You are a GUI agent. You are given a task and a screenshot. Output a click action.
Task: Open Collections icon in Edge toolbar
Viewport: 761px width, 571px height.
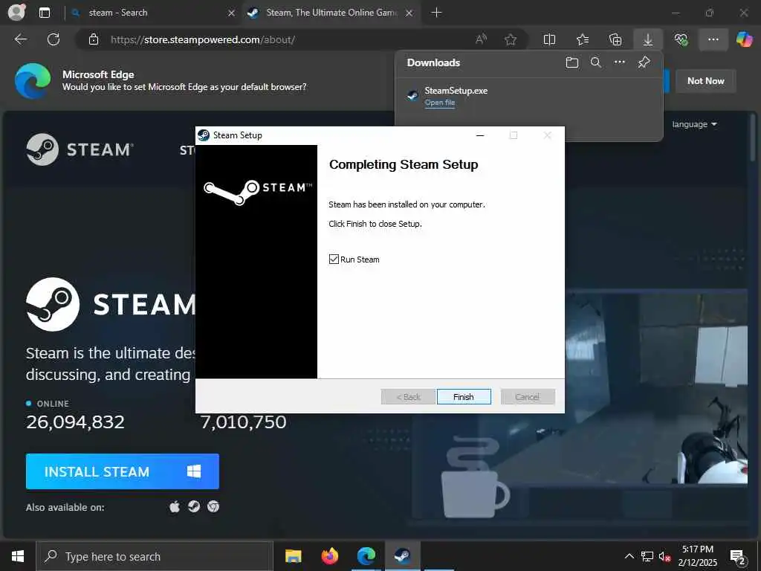pyautogui.click(x=615, y=39)
